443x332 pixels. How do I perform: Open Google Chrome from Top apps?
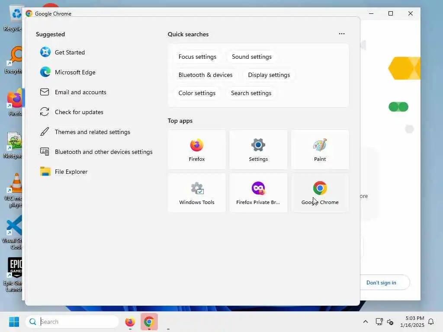coord(320,193)
